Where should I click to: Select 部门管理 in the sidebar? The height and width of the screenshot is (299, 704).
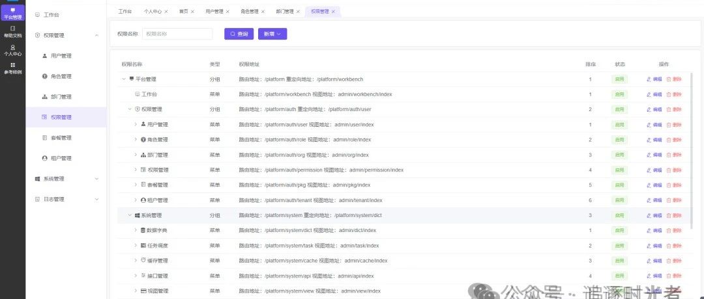click(x=66, y=97)
